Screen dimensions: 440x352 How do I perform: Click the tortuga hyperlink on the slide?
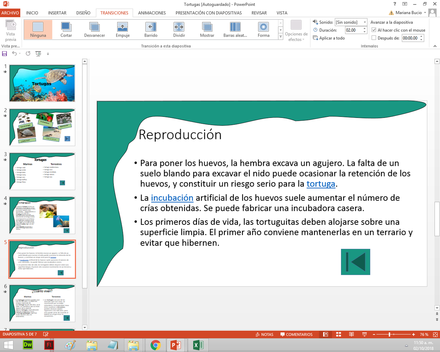click(x=321, y=184)
